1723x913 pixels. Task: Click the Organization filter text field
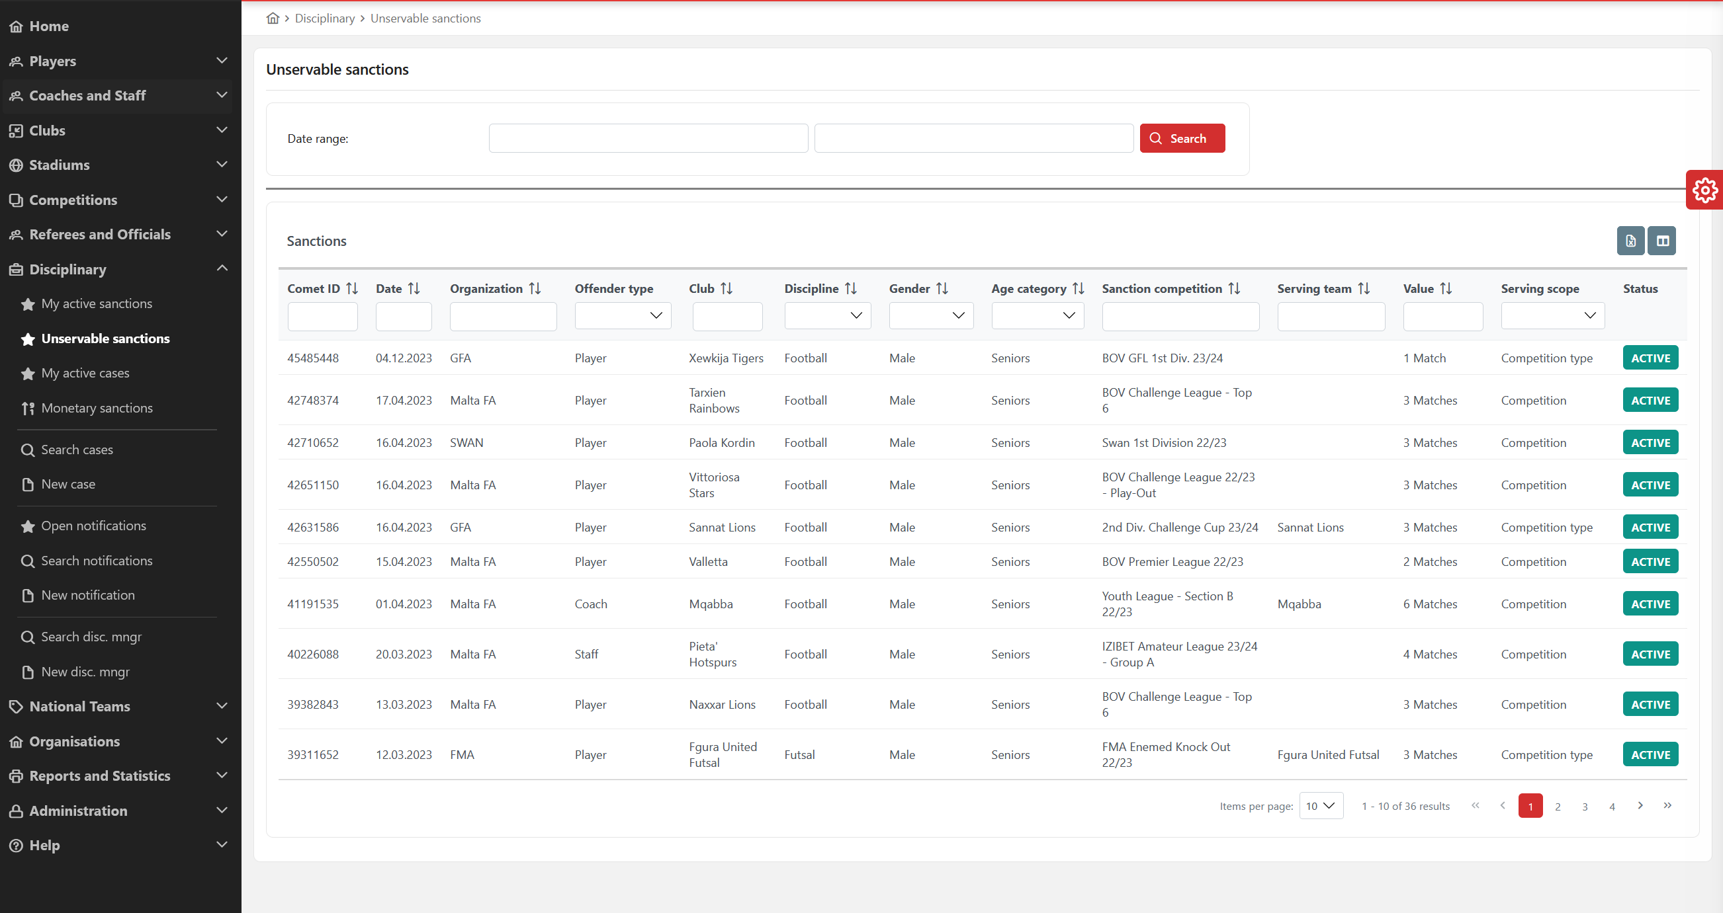click(x=503, y=315)
